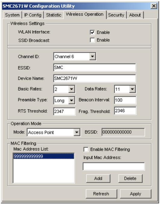Close the SMC2671W Configuration Utility window
Screen dimensions: 160x204
tap(154, 6)
